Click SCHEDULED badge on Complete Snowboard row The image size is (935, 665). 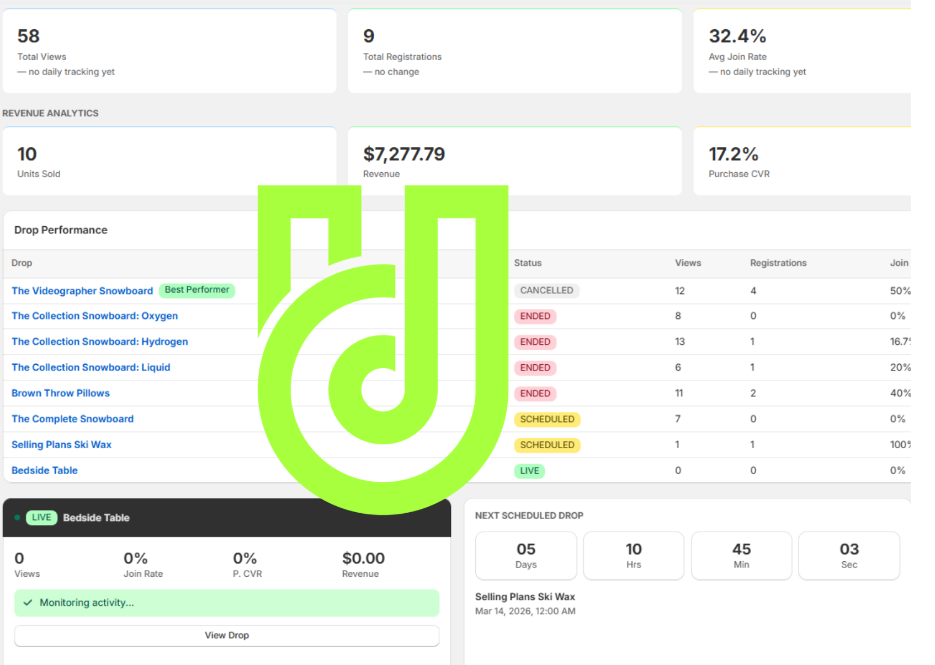(547, 419)
